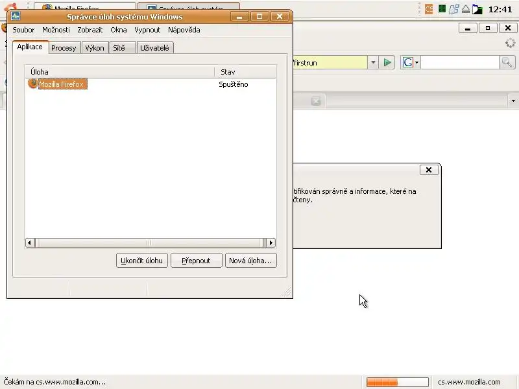Click the magnifier search icon in Firefox
519x389 pixels.
(507, 62)
